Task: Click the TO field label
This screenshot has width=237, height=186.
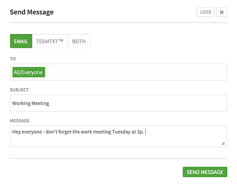Action: pos(13,59)
